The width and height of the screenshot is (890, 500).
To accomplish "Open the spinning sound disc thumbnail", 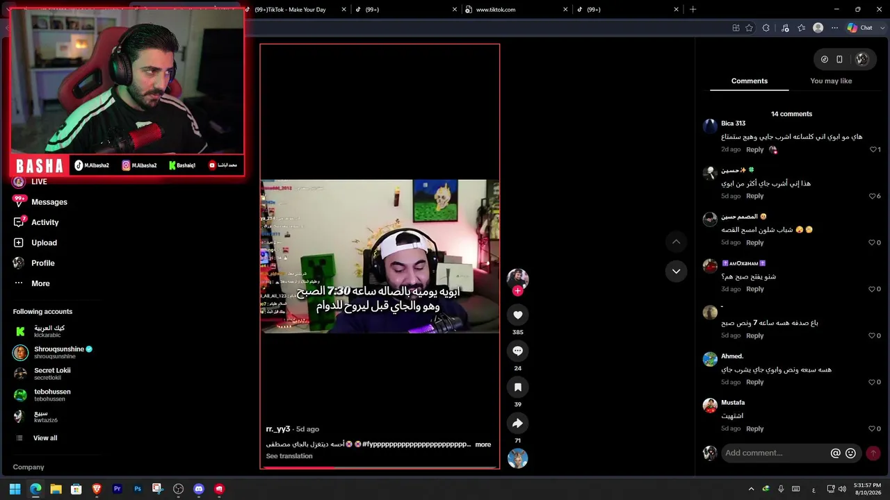I will [517, 458].
